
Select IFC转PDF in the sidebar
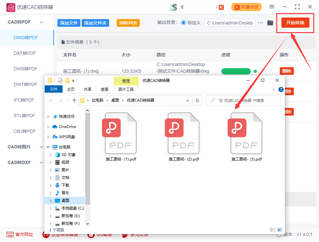pyautogui.click(x=24, y=100)
